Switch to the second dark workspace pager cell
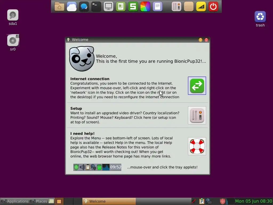This screenshot has width=273, height=205. [69, 201]
